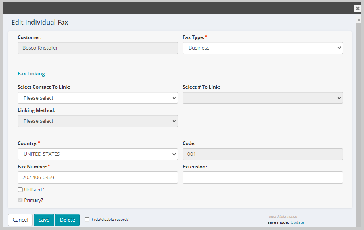Click the Cancel button
Viewport: 364px width, 230px height.
coord(20,220)
